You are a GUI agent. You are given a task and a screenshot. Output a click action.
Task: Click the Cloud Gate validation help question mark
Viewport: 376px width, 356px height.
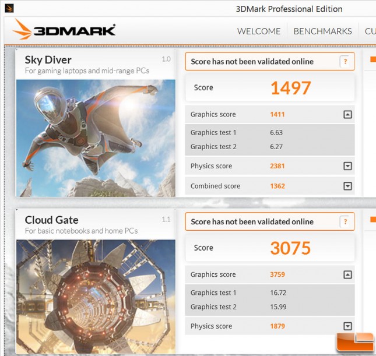[345, 221]
